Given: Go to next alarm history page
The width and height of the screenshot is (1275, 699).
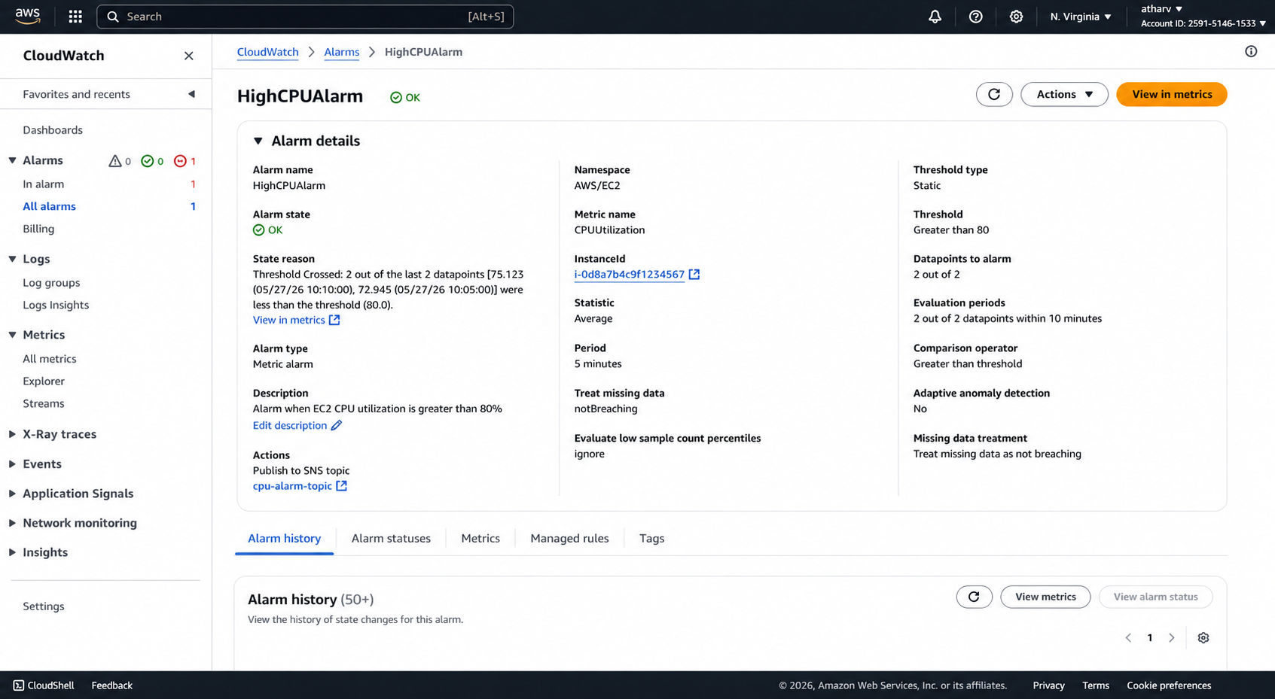Looking at the screenshot, I should pyautogui.click(x=1172, y=637).
